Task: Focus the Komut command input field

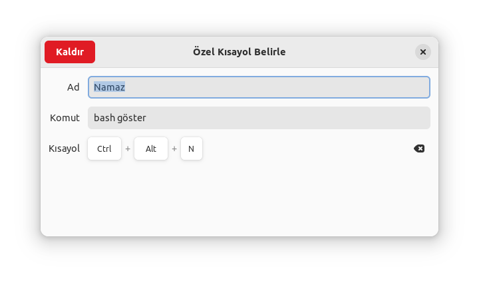Action: pyautogui.click(x=279, y=118)
